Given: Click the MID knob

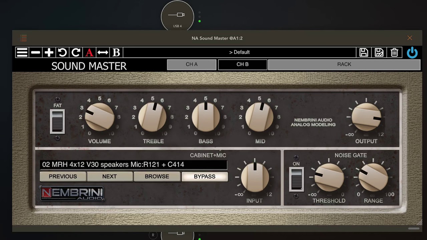Looking at the screenshot, I should [x=260, y=117].
